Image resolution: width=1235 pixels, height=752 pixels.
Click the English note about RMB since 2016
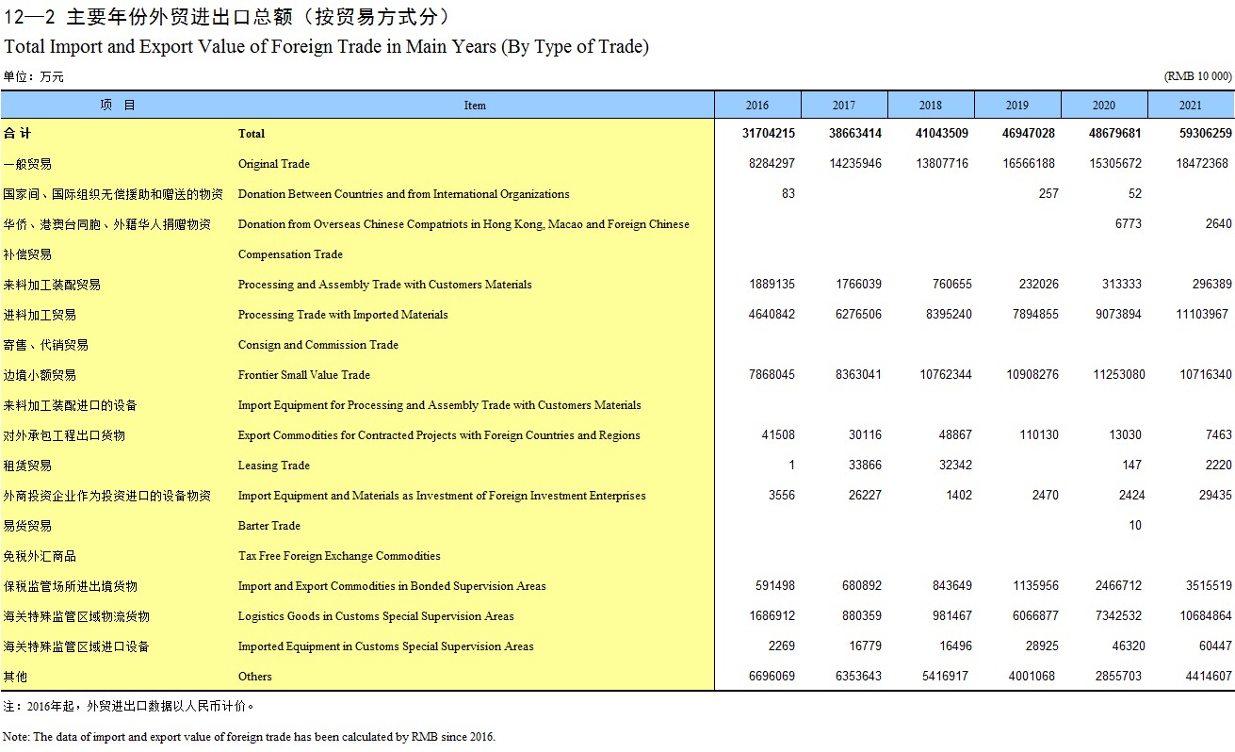(249, 737)
